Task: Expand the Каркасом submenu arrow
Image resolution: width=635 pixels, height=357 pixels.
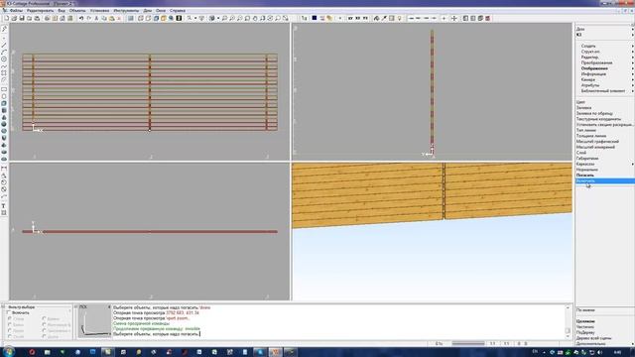Action: pos(632,164)
